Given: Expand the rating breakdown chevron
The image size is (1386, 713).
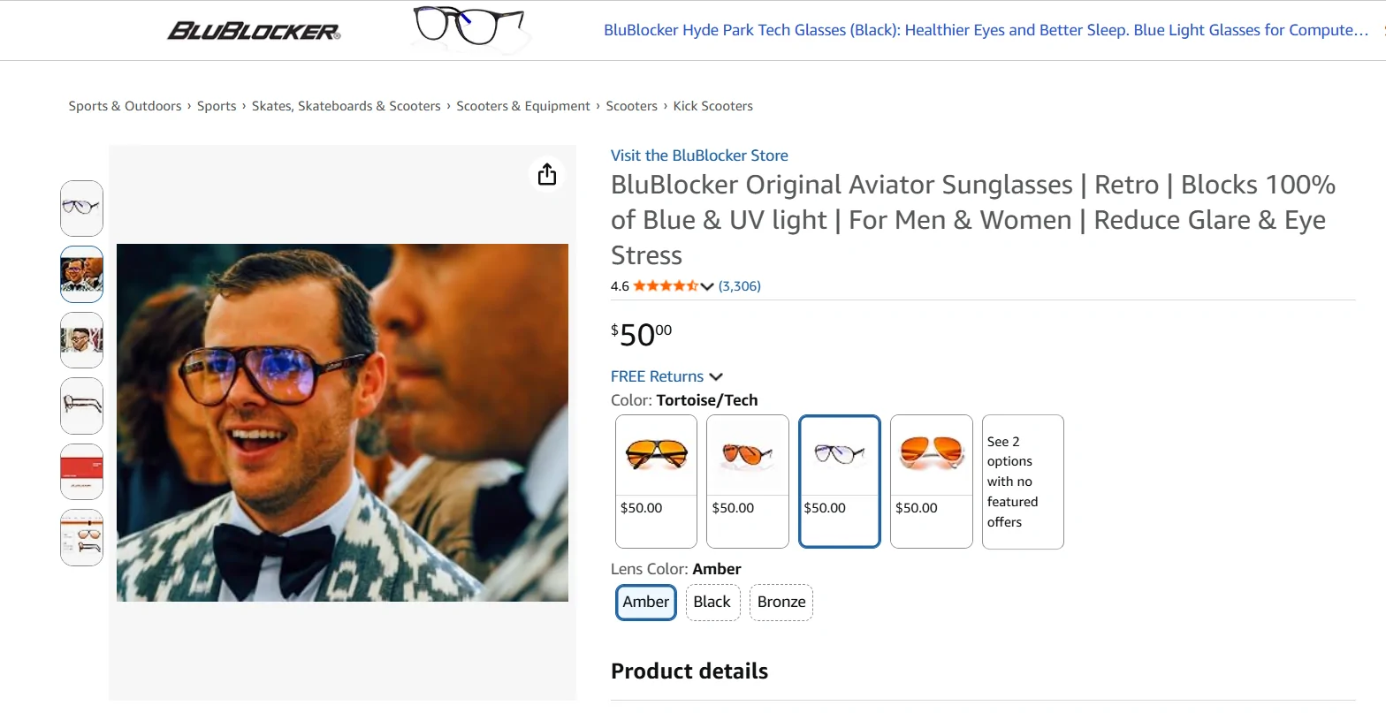Looking at the screenshot, I should pyautogui.click(x=707, y=286).
